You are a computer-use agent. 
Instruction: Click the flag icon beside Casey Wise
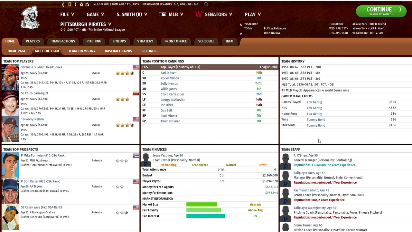coord(136,208)
